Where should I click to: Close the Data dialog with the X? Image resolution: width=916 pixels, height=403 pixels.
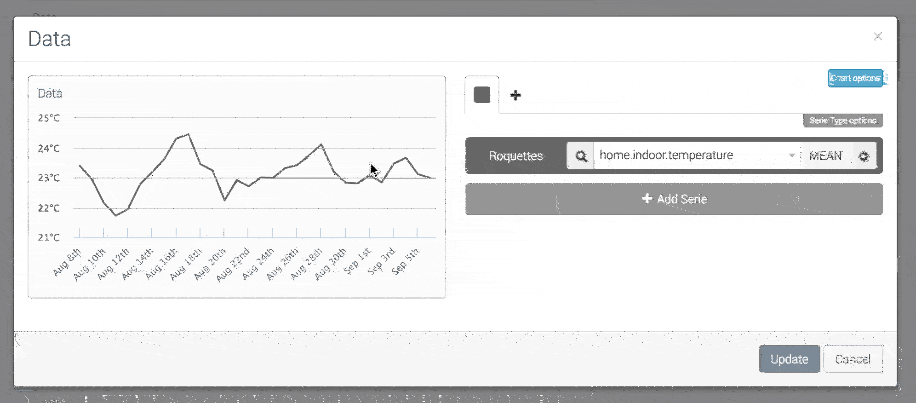click(x=878, y=36)
